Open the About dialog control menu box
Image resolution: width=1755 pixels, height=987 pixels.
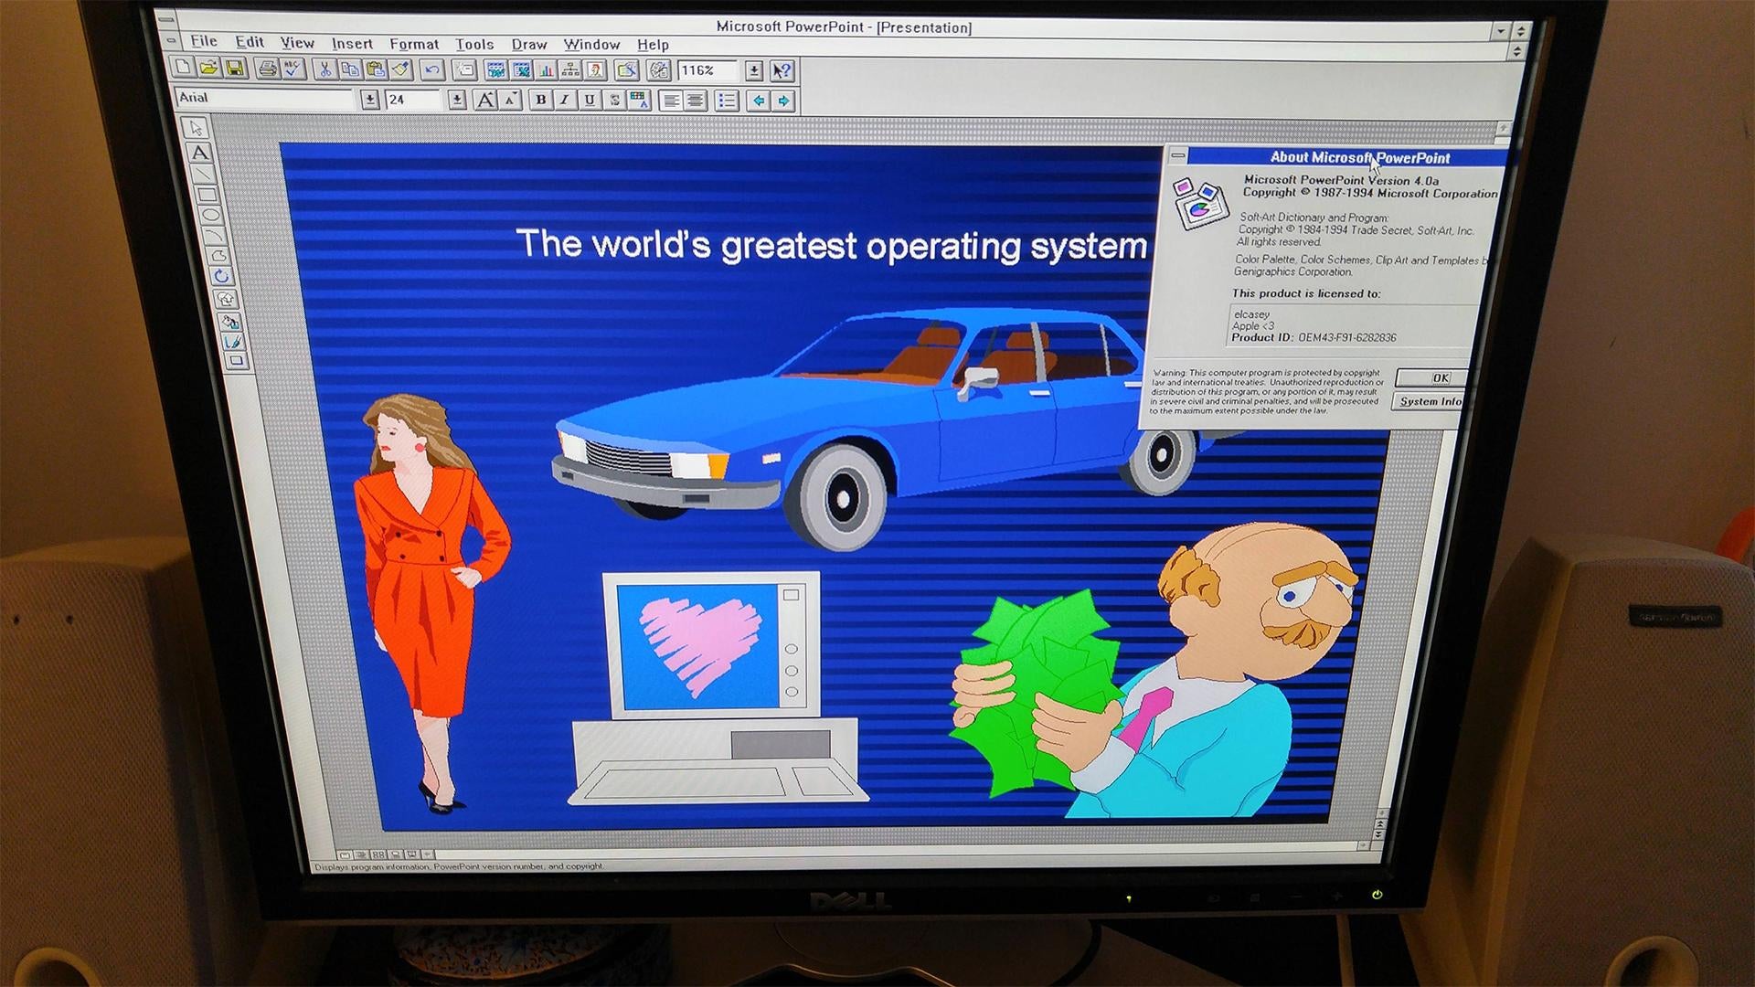[x=1177, y=156]
